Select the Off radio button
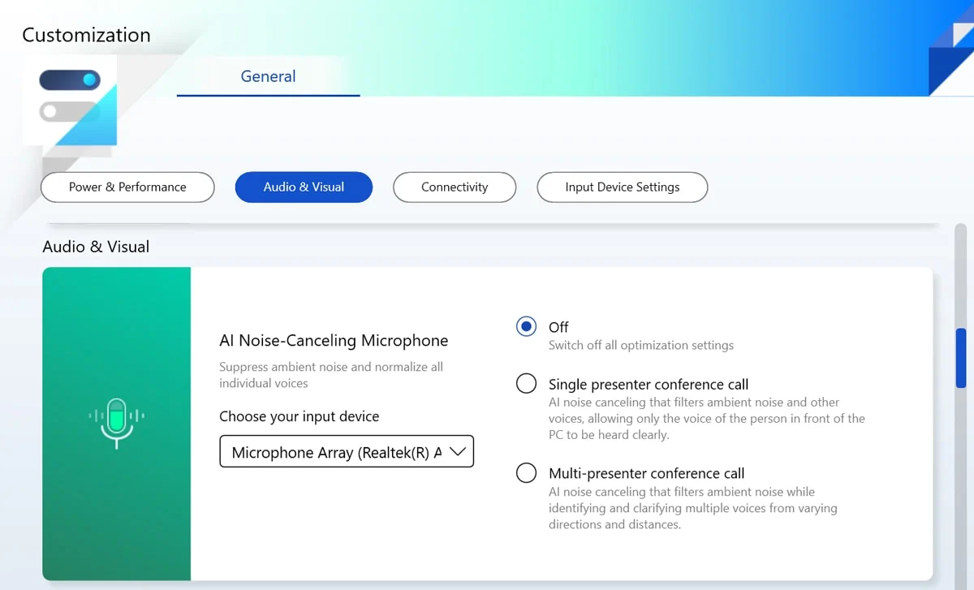Viewport: 974px width, 590px height. tap(526, 326)
